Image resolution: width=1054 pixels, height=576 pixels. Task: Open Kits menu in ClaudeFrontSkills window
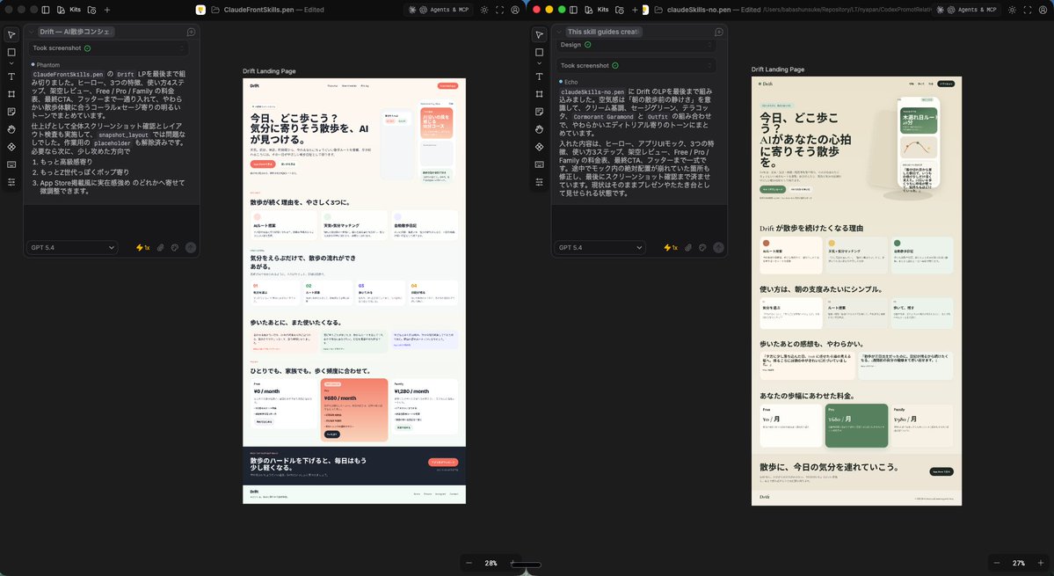(x=70, y=10)
